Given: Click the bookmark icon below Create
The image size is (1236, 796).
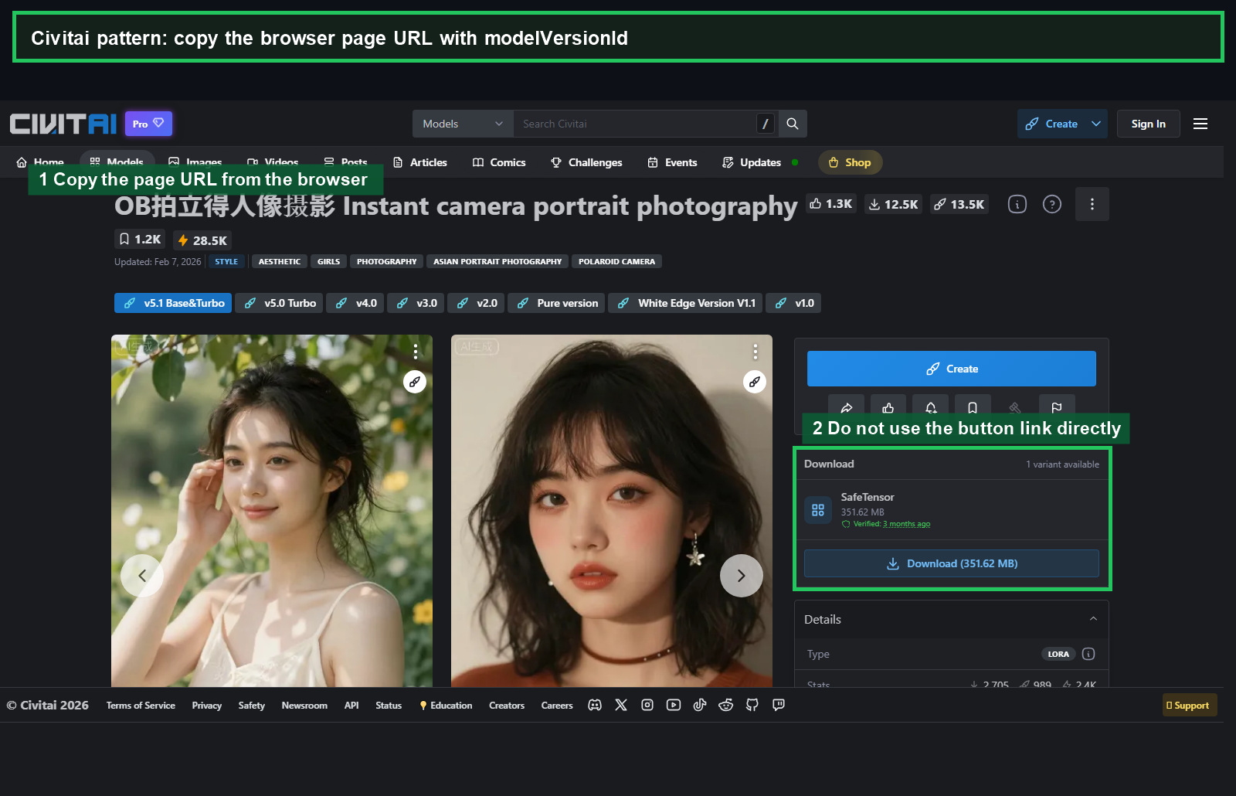Looking at the screenshot, I should point(973,407).
